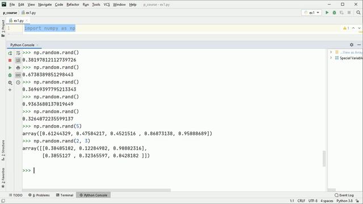Open console settings gear in left toolbar

pyautogui.click(x=10, y=83)
